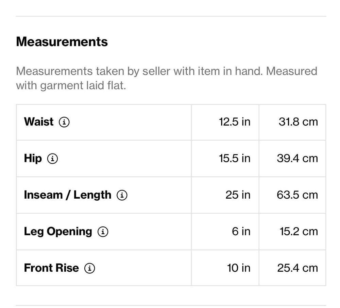
Task: Select the Inseam / Length label
Action: pos(67,195)
